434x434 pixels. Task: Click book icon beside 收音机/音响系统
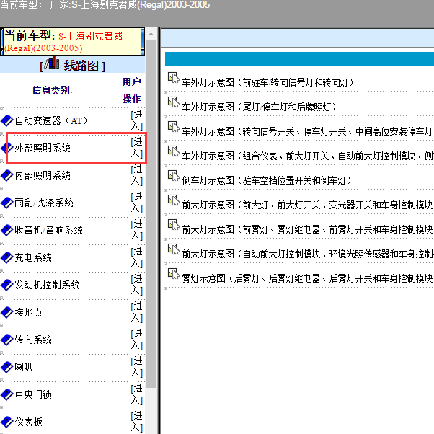[7, 230]
